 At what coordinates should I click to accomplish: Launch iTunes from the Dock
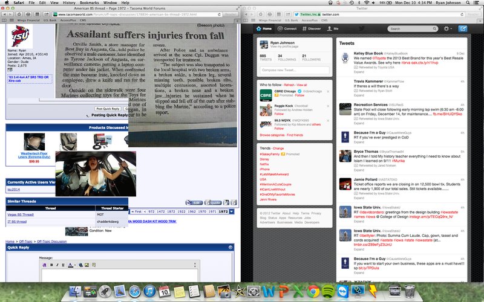pyautogui.click(x=149, y=291)
